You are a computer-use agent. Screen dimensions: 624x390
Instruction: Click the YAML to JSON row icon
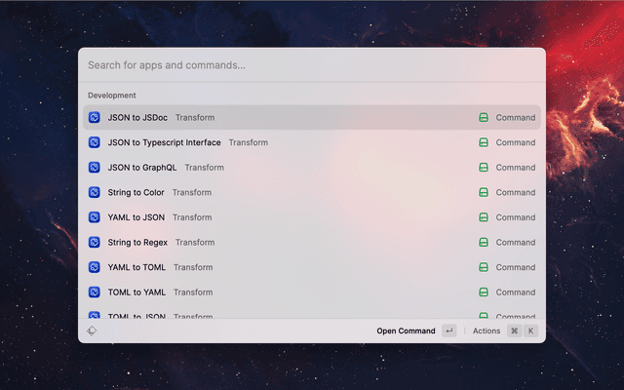pos(95,217)
